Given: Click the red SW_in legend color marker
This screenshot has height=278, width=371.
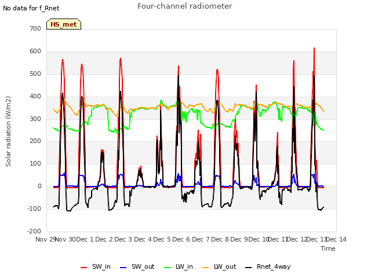Looking at the screenshot, I should (83, 268).
